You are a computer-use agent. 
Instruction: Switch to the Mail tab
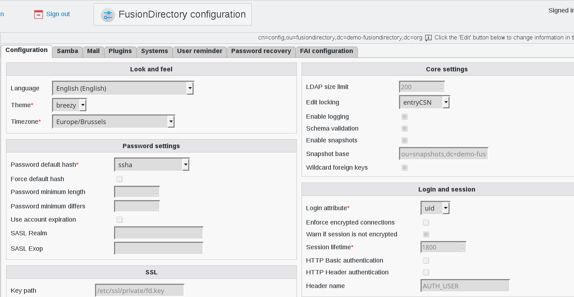pos(93,51)
